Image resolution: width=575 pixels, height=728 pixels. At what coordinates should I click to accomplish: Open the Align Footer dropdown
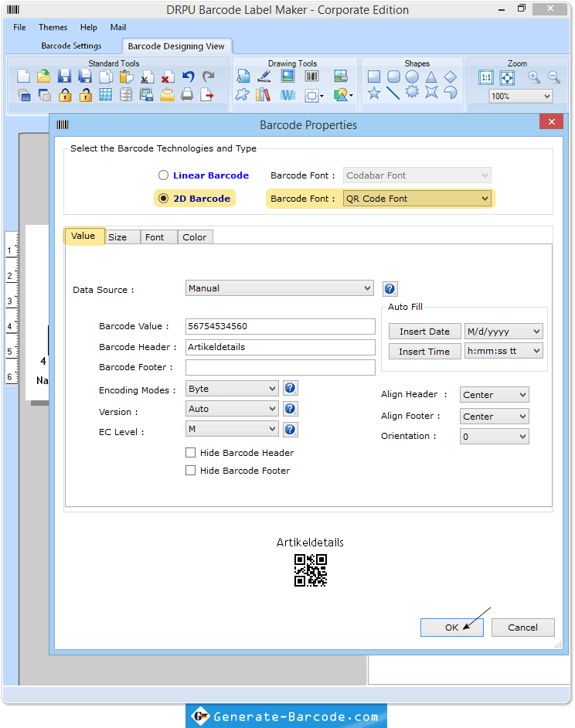[x=494, y=417]
